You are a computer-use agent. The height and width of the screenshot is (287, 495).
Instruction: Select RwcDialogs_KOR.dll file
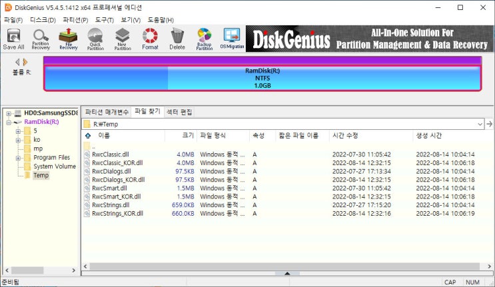[119, 180]
